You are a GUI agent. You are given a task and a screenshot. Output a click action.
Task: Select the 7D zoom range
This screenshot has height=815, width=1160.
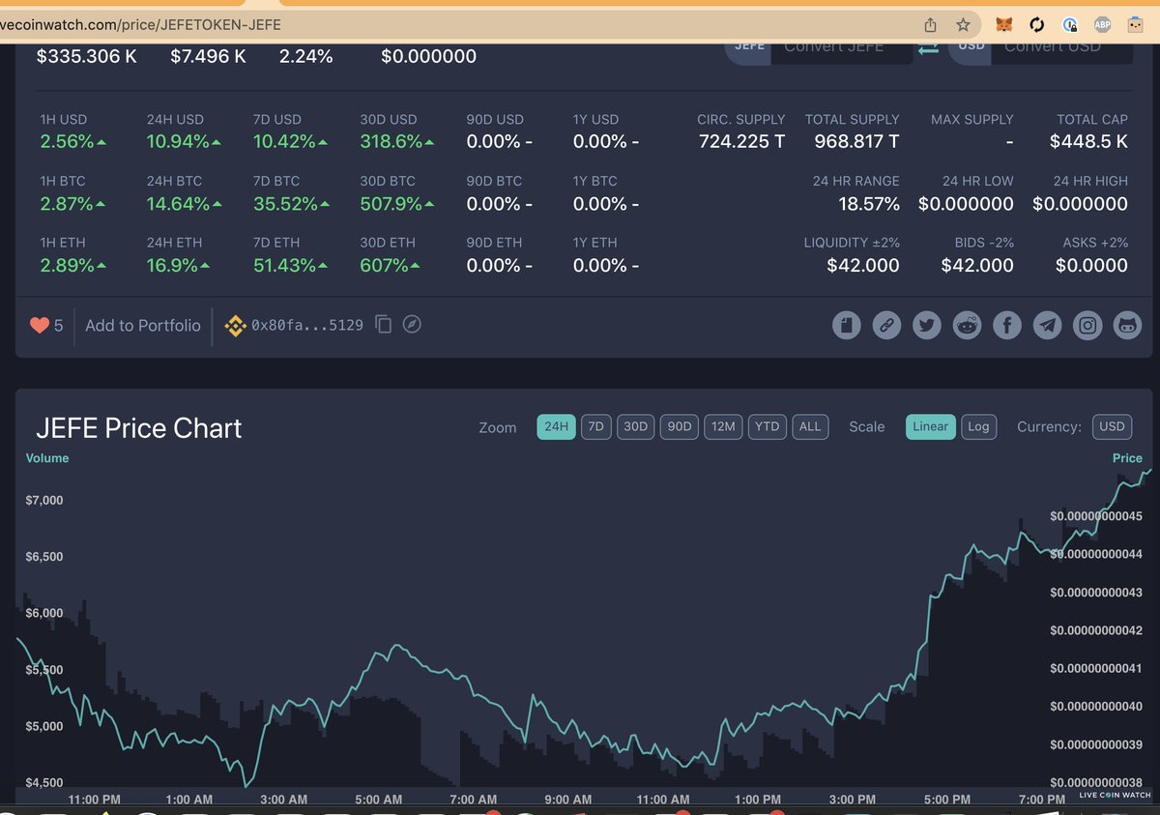point(596,426)
